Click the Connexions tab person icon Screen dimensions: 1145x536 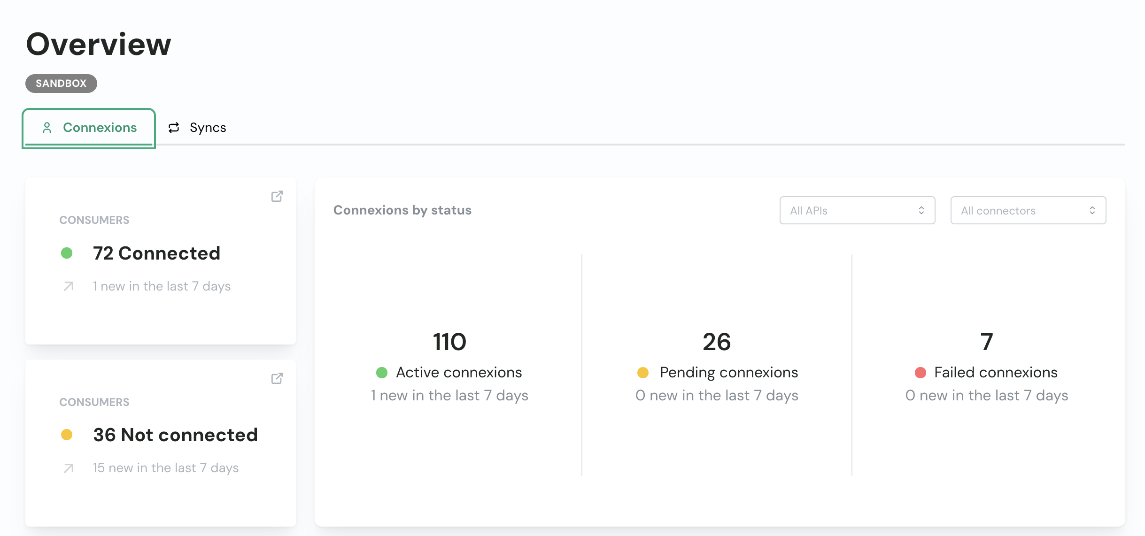[x=47, y=128]
